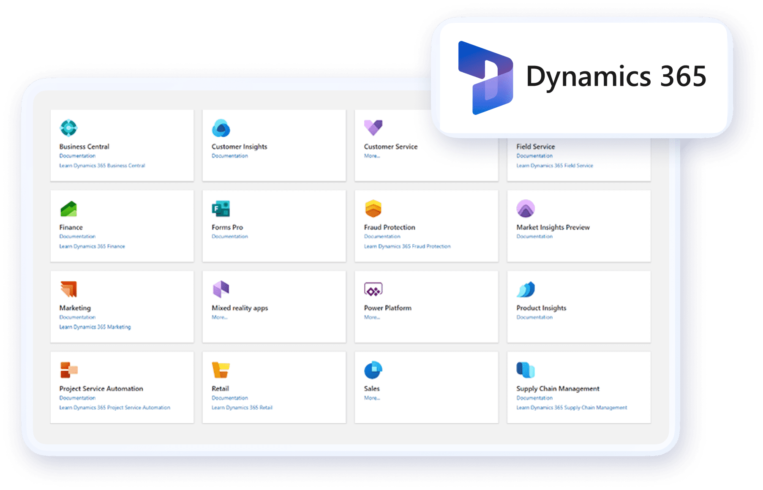
Task: Click the Retail title text
Action: [x=220, y=389]
